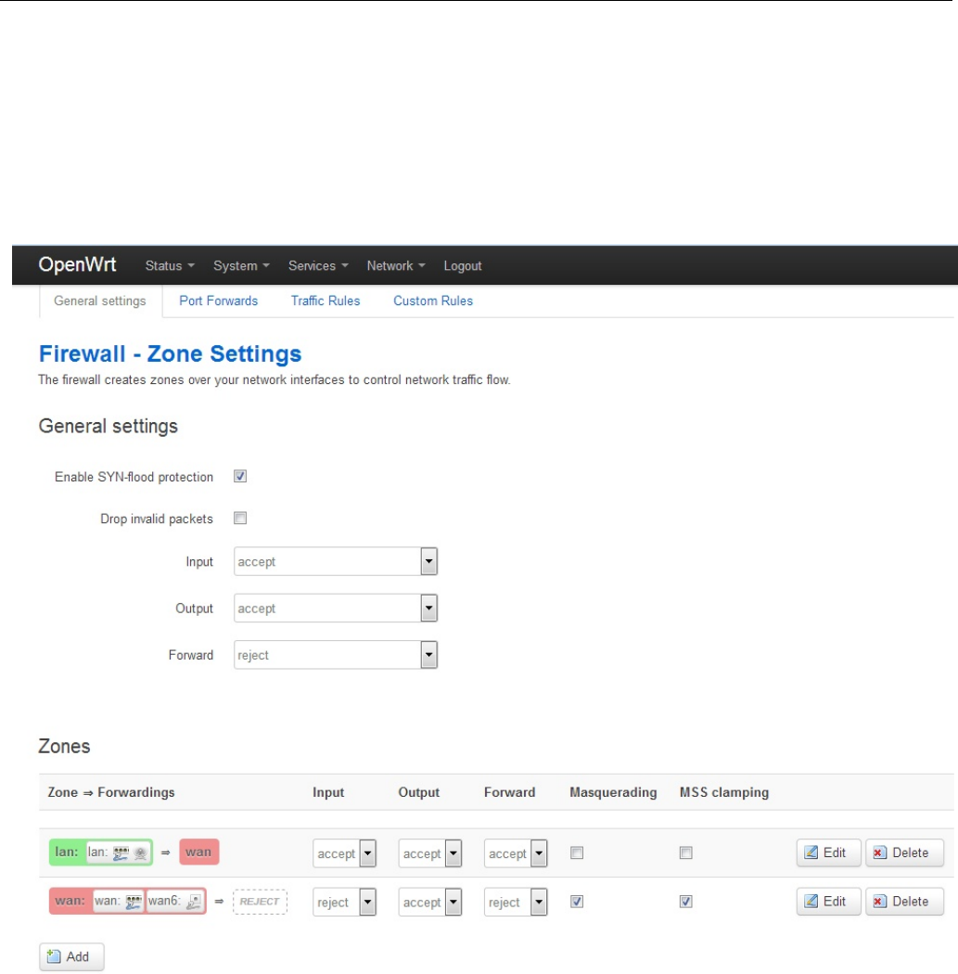Click the delete icon in wan row
This screenshot has height=974, width=958.
coord(879,901)
